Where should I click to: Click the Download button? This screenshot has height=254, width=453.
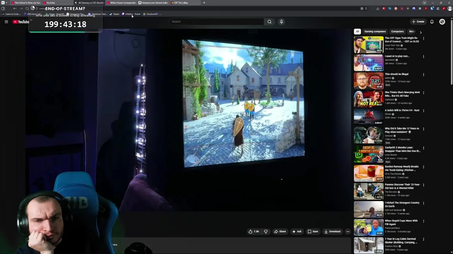[332, 231]
